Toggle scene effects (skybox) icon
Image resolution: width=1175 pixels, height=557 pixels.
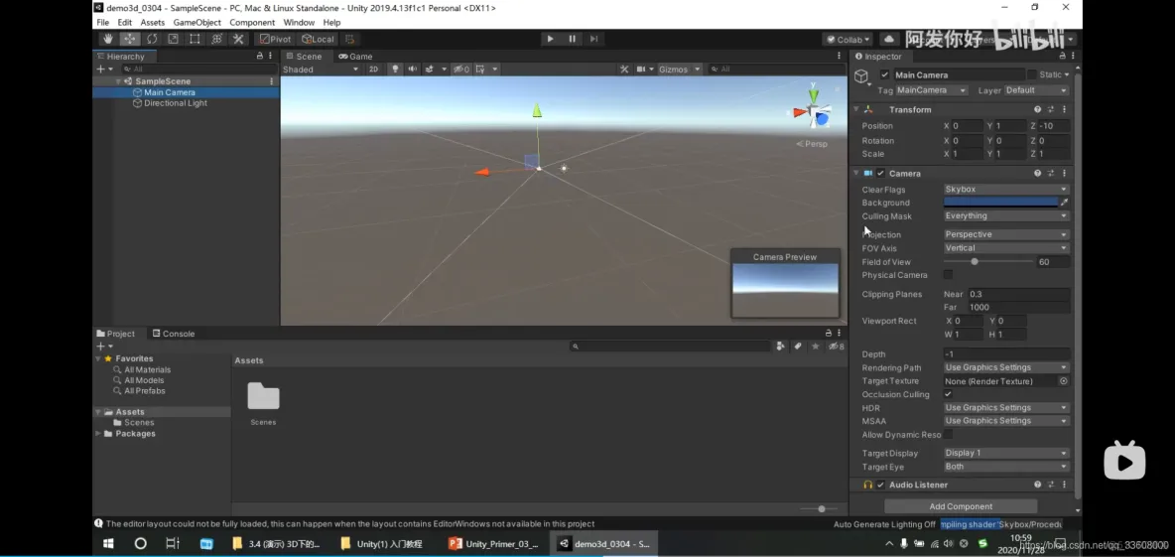[430, 69]
